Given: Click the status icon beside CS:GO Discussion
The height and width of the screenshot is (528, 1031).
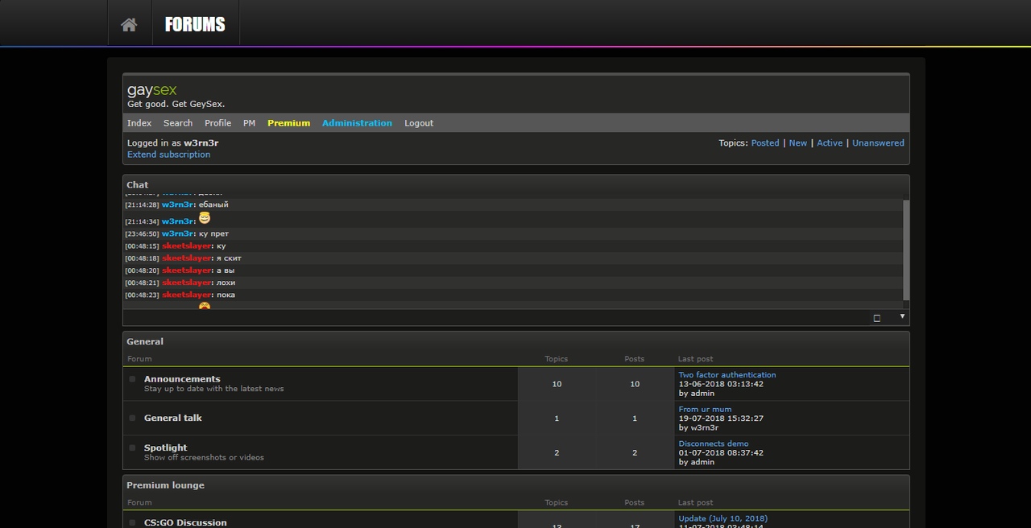Looking at the screenshot, I should point(133,522).
